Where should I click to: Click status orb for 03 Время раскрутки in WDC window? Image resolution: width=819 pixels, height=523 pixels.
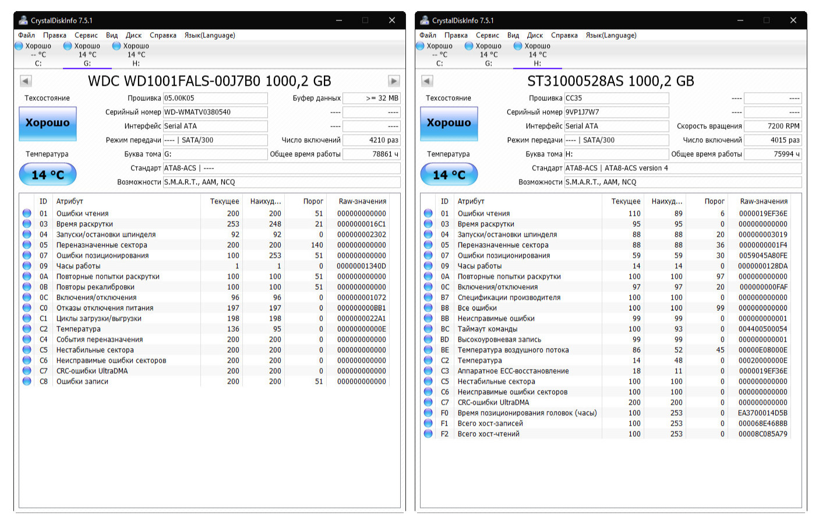click(27, 224)
